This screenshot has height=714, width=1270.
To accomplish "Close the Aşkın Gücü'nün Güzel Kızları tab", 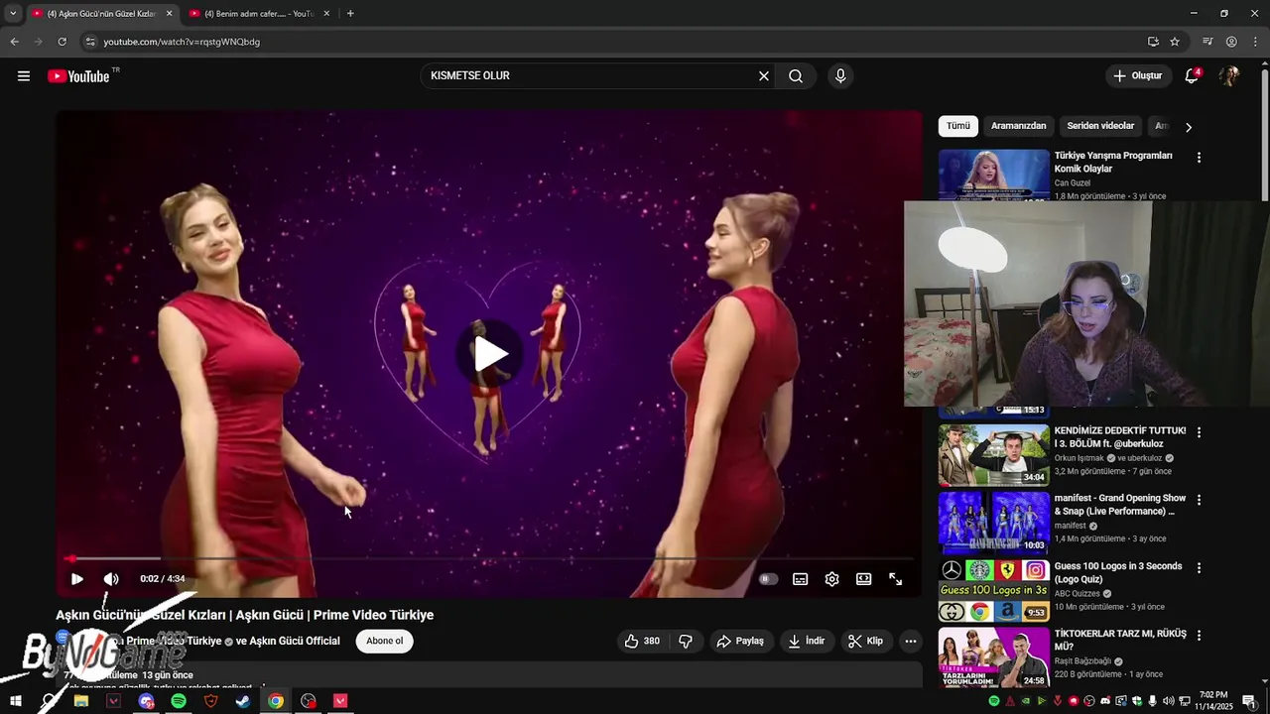I will 169,14.
